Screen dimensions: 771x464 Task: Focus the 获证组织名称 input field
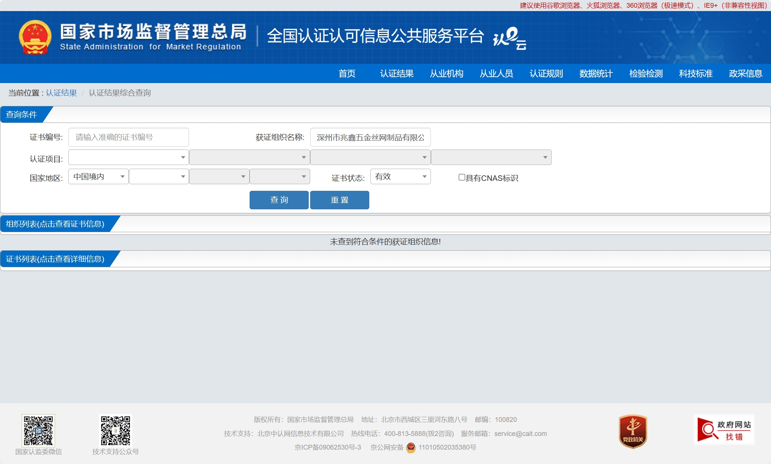[x=370, y=137]
